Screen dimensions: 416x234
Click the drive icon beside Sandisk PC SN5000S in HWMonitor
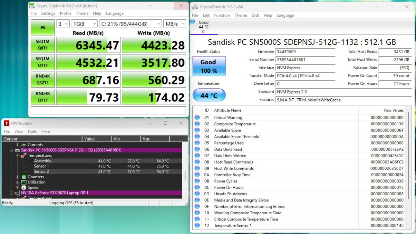coord(17,150)
